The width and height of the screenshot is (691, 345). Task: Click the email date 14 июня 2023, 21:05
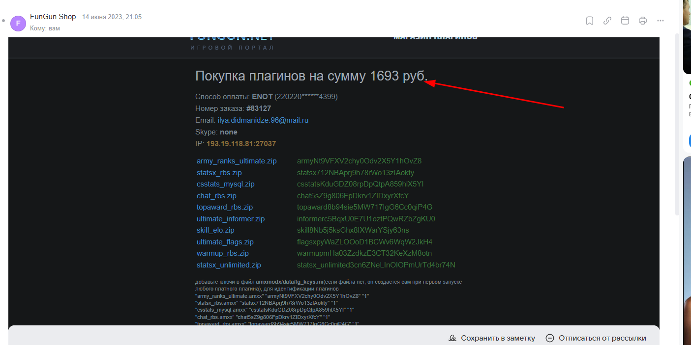click(112, 17)
